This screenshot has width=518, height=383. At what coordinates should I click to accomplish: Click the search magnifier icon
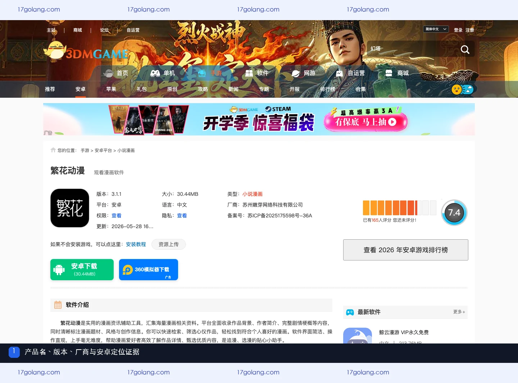pyautogui.click(x=465, y=50)
